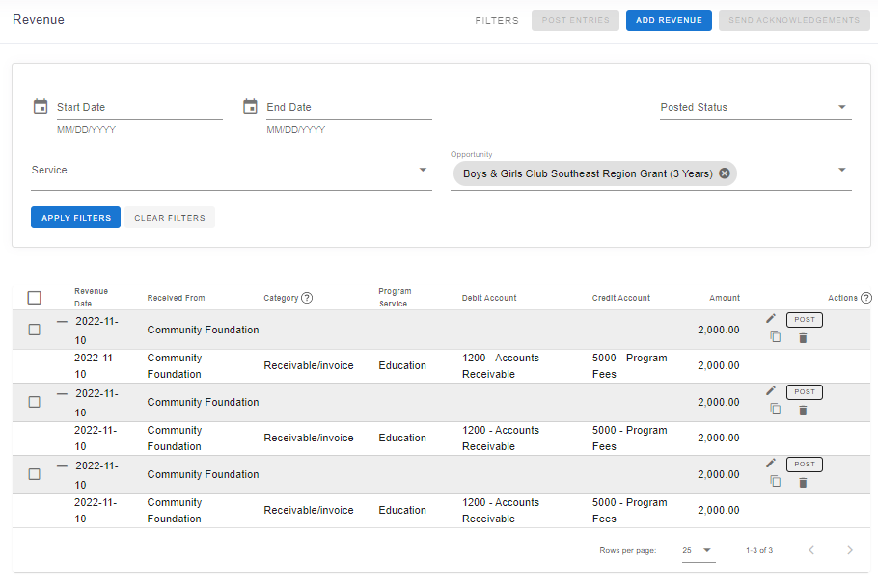The width and height of the screenshot is (878, 585).
Task: Click CLEAR FILTERS
Action: pyautogui.click(x=170, y=218)
